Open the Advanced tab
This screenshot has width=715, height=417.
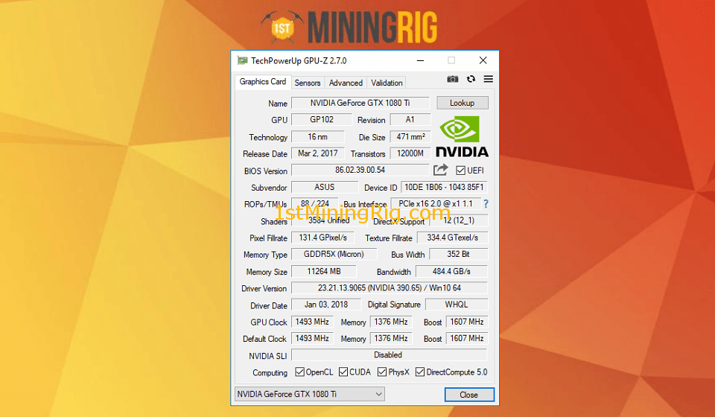(346, 83)
